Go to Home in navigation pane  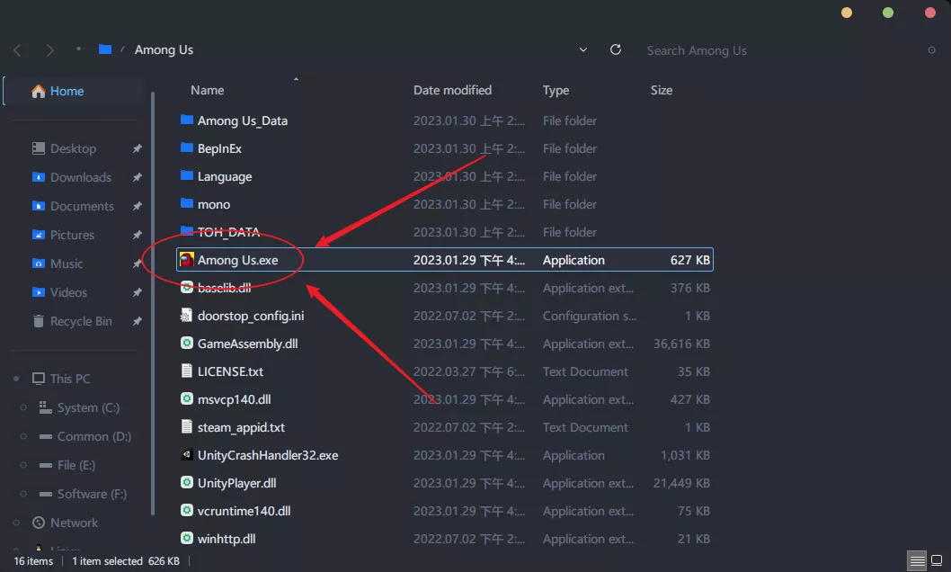[x=67, y=91]
